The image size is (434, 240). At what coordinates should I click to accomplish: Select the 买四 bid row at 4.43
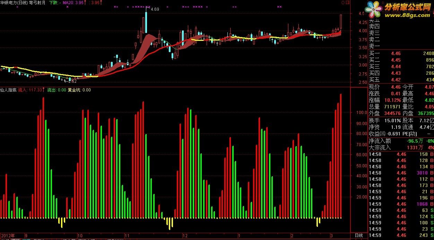point(401,73)
